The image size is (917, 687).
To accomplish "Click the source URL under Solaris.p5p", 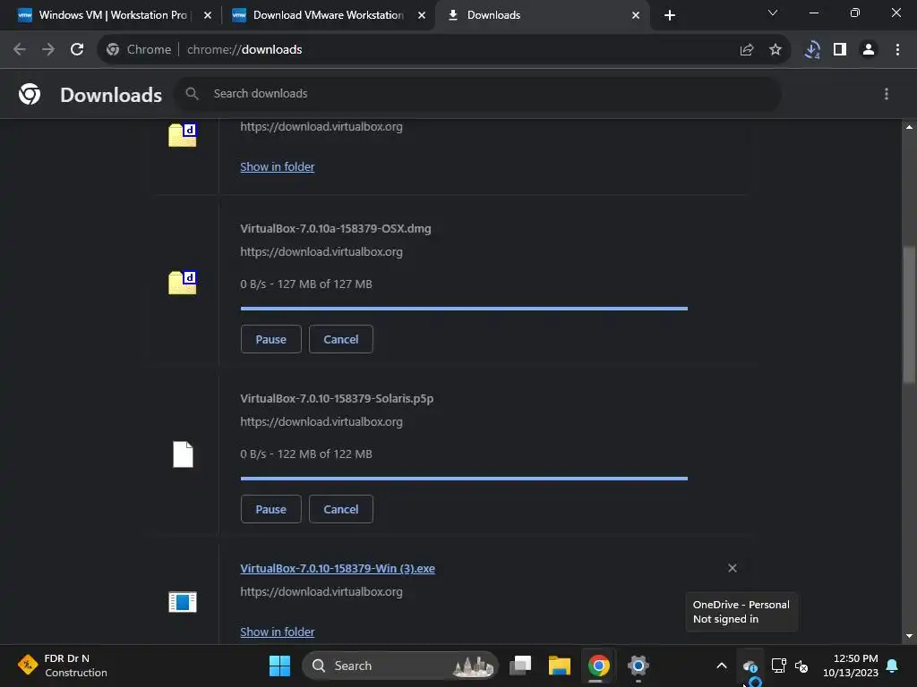I will [321, 422].
